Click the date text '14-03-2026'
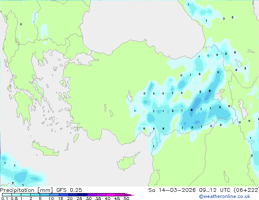The height and width of the screenshot is (200, 259). pyautogui.click(x=177, y=190)
